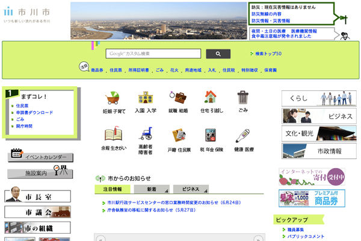The height and width of the screenshot is (241, 361).
Task: Click the 入札 keyword link
Action: (212, 70)
